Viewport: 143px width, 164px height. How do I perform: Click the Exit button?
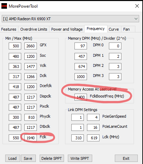point(126,158)
